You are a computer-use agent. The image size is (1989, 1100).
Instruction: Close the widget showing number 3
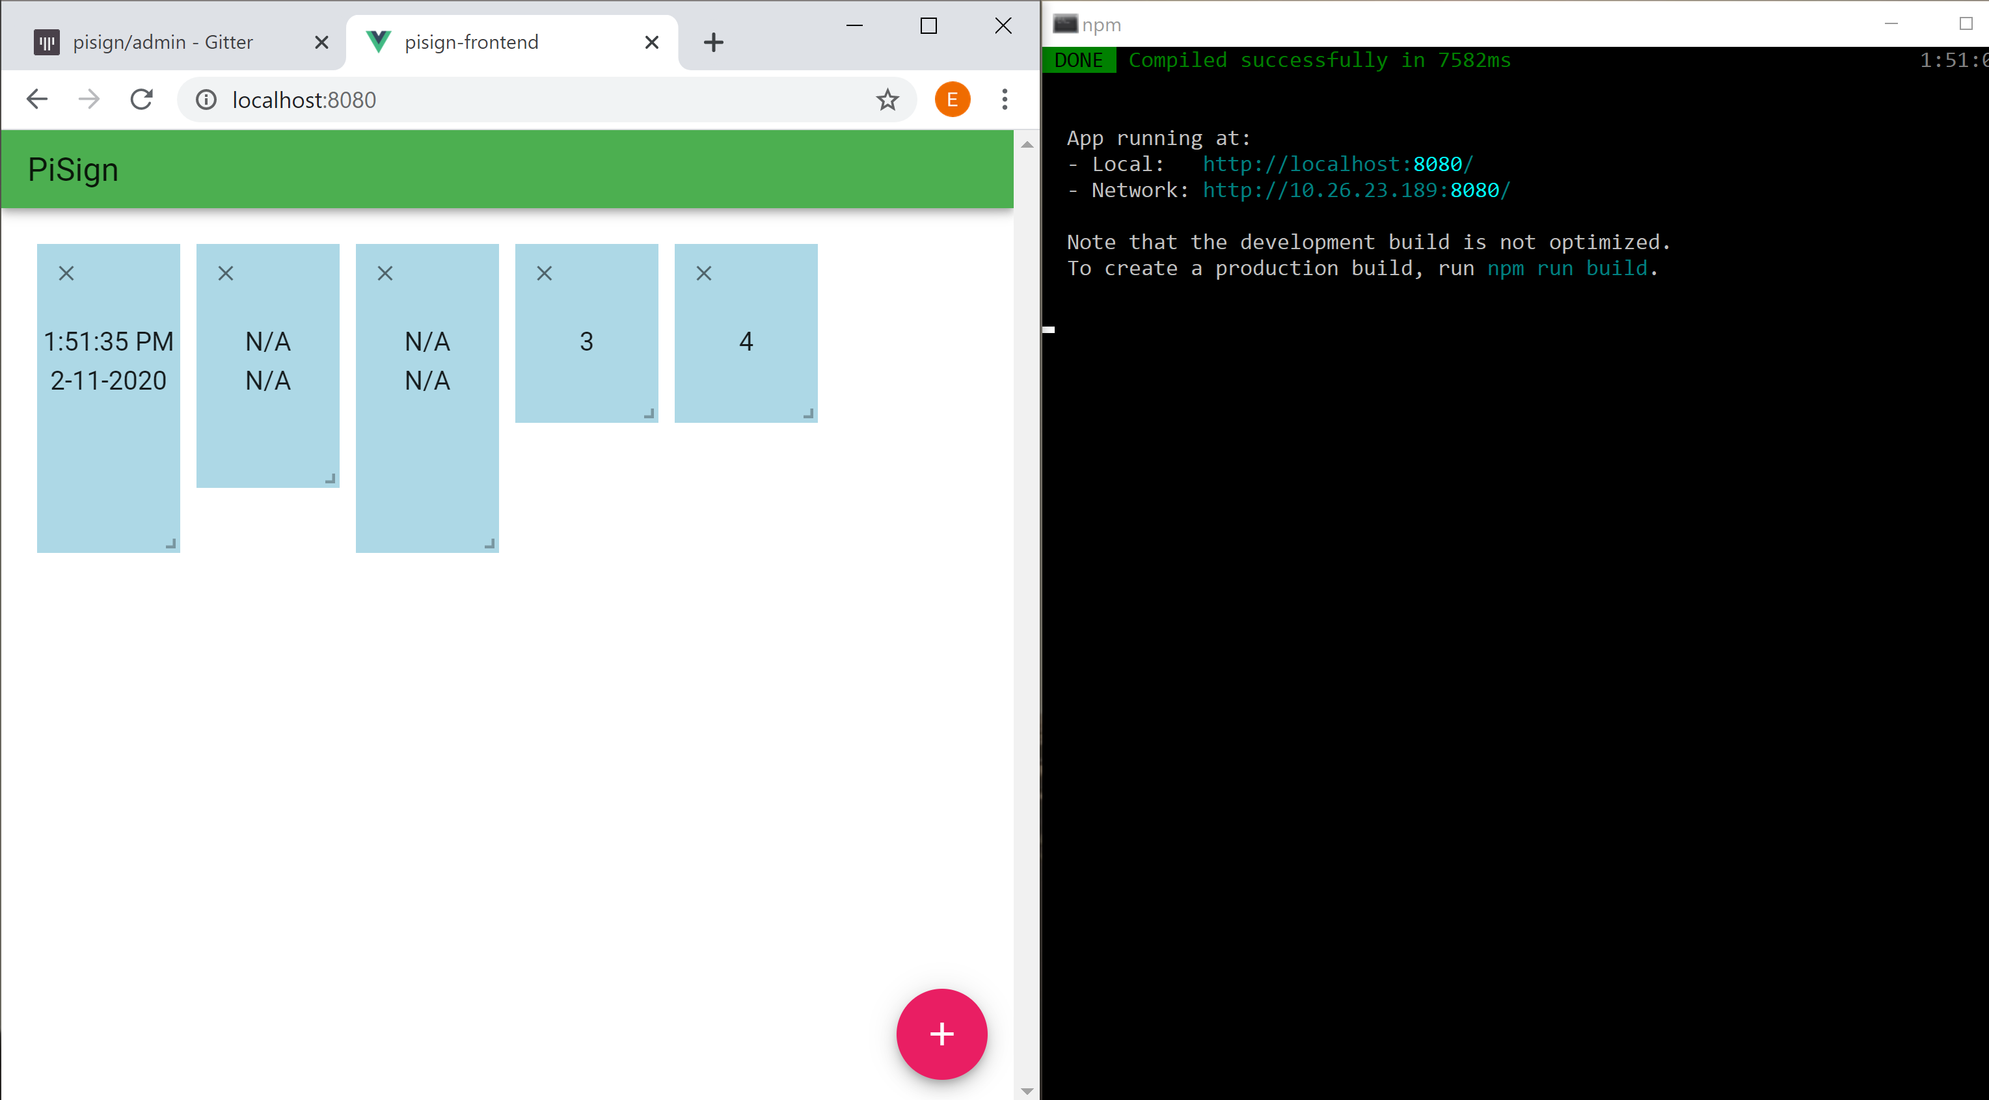point(545,273)
